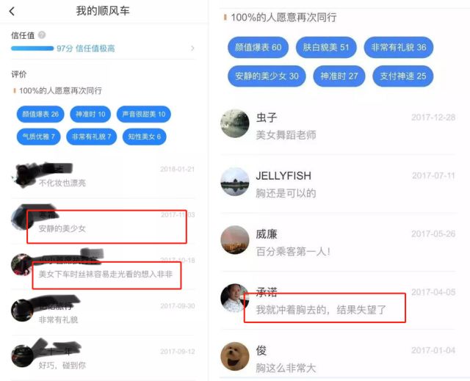View 威廉's profile avatar
Viewport: 470px width, 381px height.
[x=235, y=240]
